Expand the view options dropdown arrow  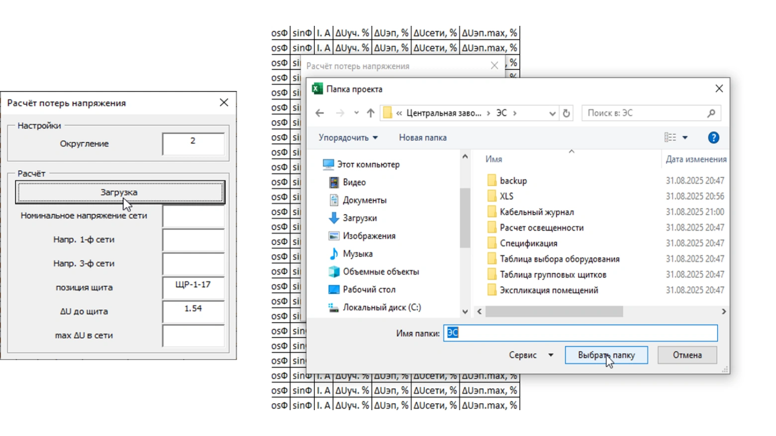coord(685,138)
